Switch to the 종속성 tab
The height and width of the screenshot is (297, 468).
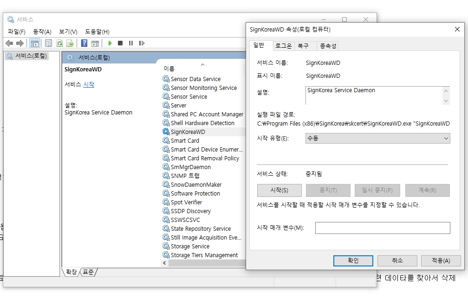point(328,46)
